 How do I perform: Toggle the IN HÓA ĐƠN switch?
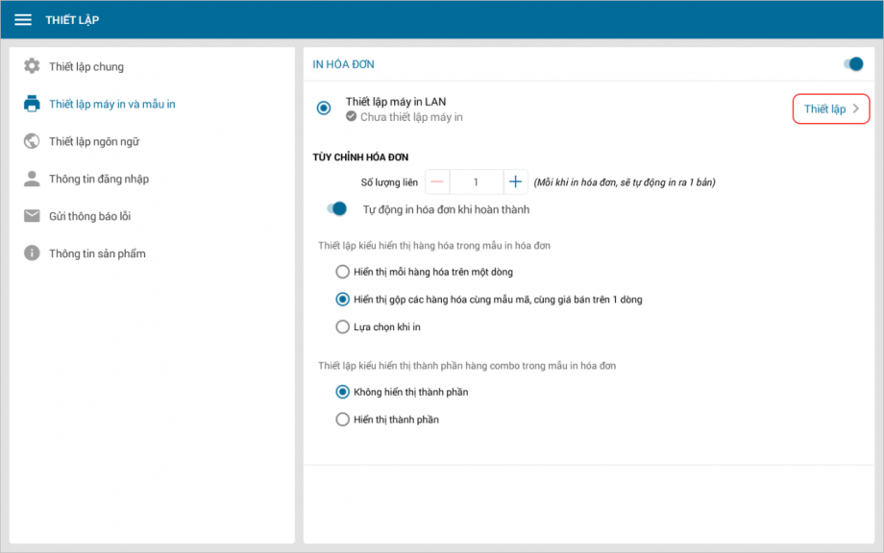pos(853,64)
